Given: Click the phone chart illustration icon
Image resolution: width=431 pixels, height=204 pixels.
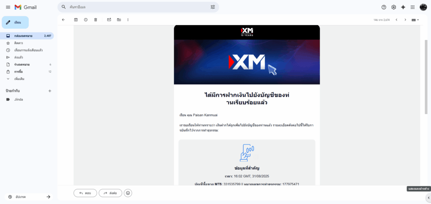Looking at the screenshot, I should (247, 153).
